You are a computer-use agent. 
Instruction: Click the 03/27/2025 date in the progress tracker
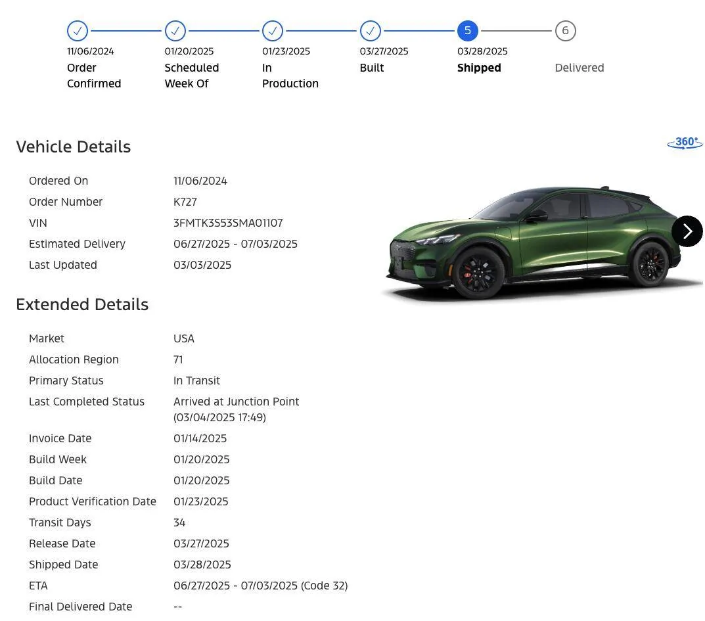384,51
